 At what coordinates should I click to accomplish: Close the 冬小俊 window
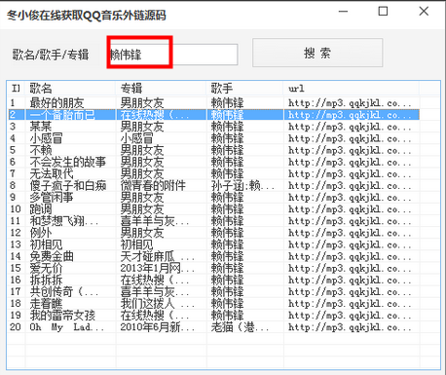click(x=424, y=12)
